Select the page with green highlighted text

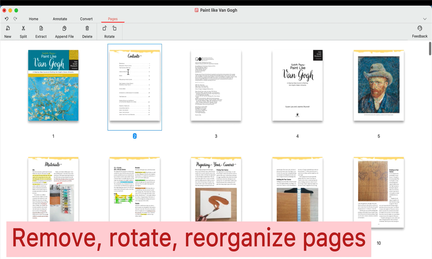coord(135,189)
